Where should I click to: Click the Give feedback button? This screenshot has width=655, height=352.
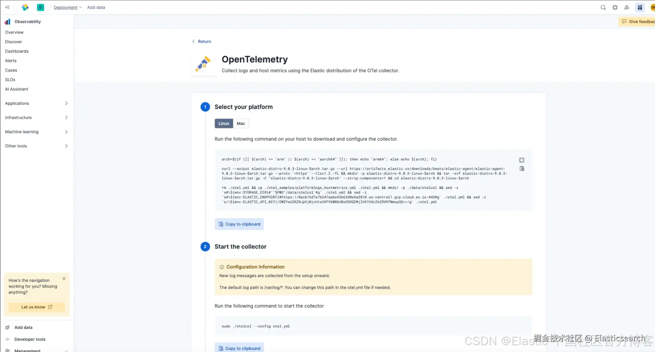637,22
